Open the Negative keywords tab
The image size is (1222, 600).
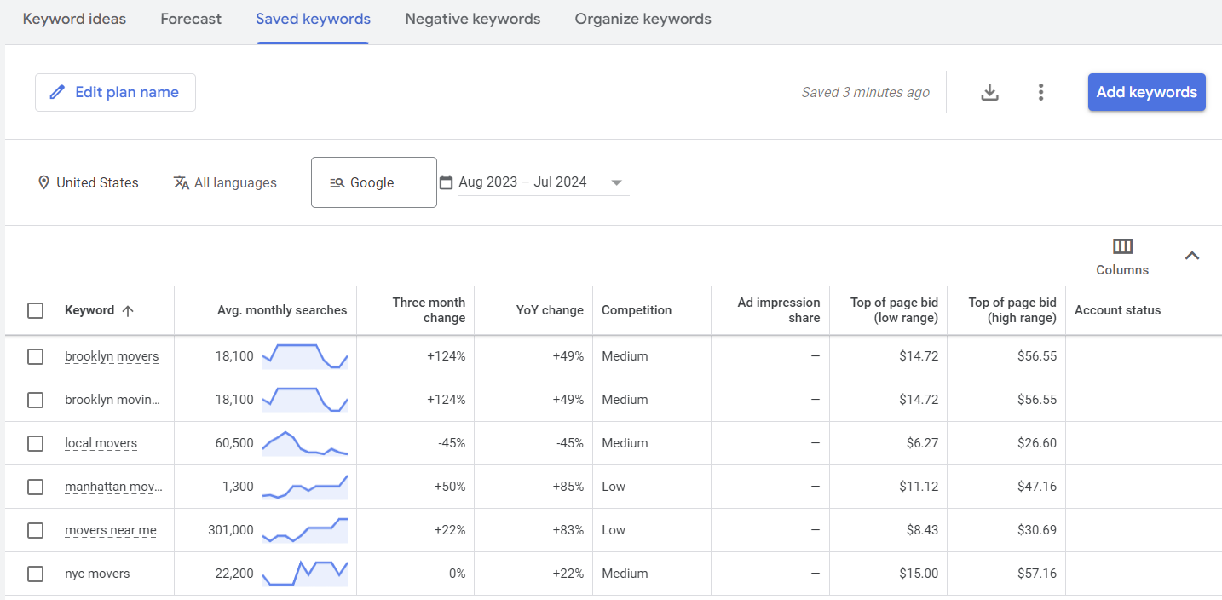click(472, 19)
